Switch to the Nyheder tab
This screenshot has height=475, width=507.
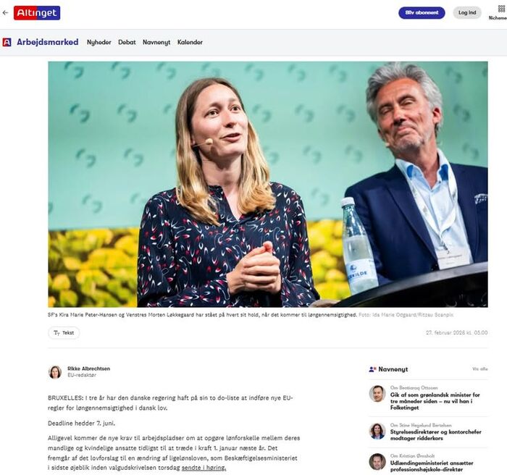tap(99, 42)
